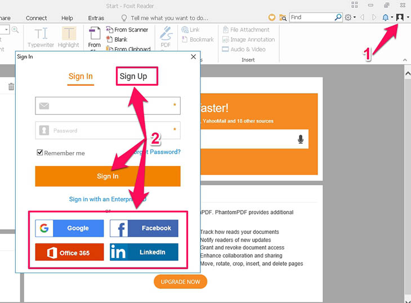Close the Sign In dialog
Image resolution: width=411 pixels, height=303 pixels.
pos(194,57)
